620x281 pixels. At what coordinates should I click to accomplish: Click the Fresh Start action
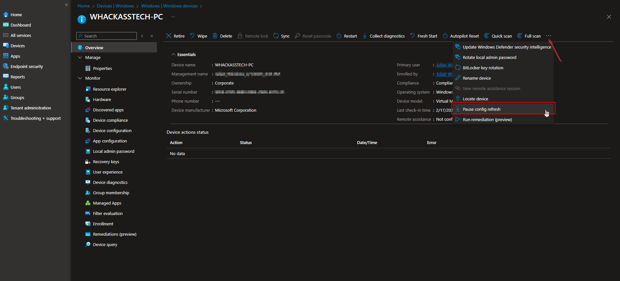(424, 36)
